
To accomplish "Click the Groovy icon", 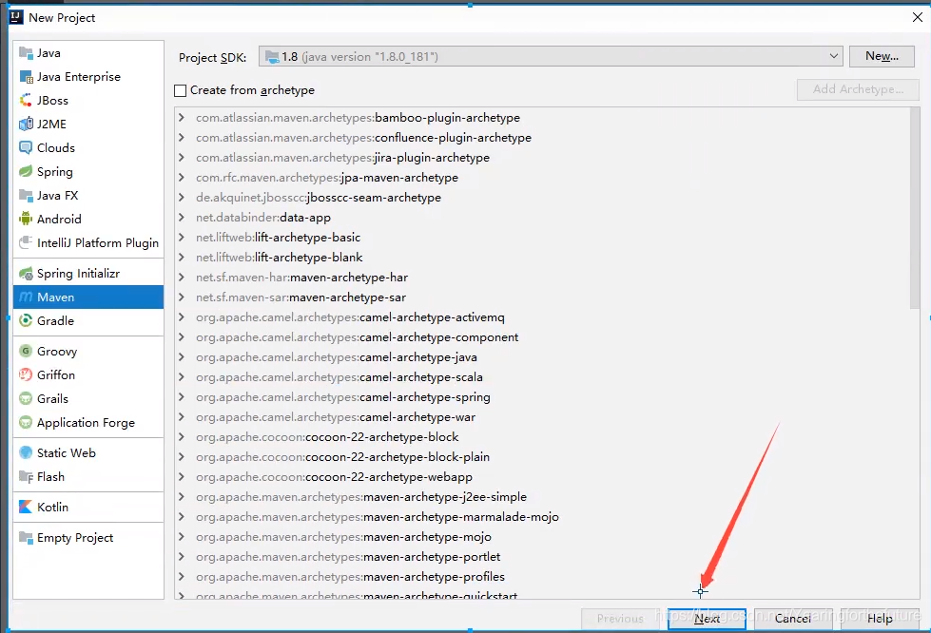I will coord(26,352).
